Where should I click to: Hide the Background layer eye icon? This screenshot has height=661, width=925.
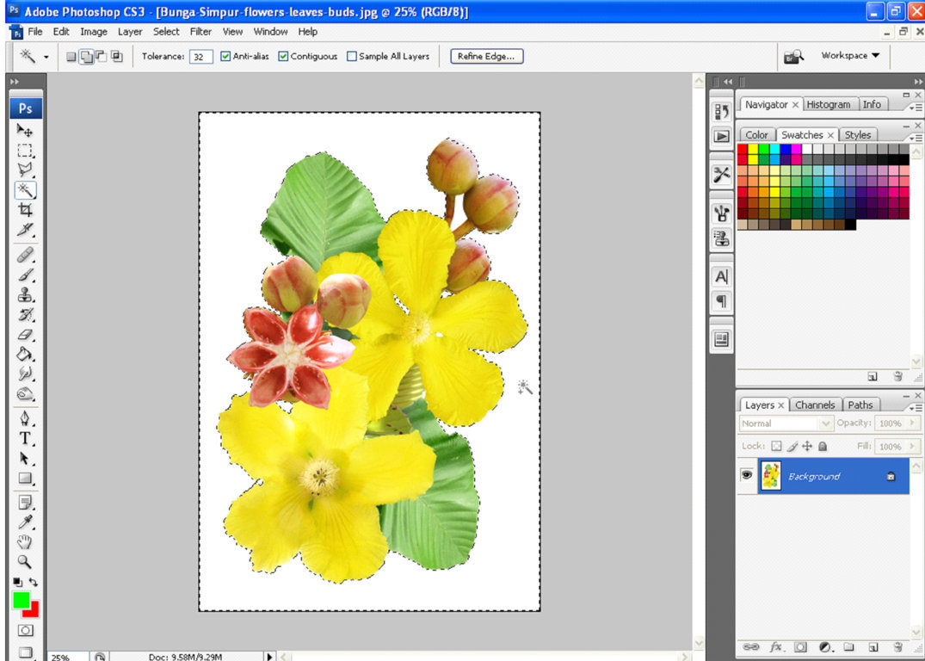[747, 475]
